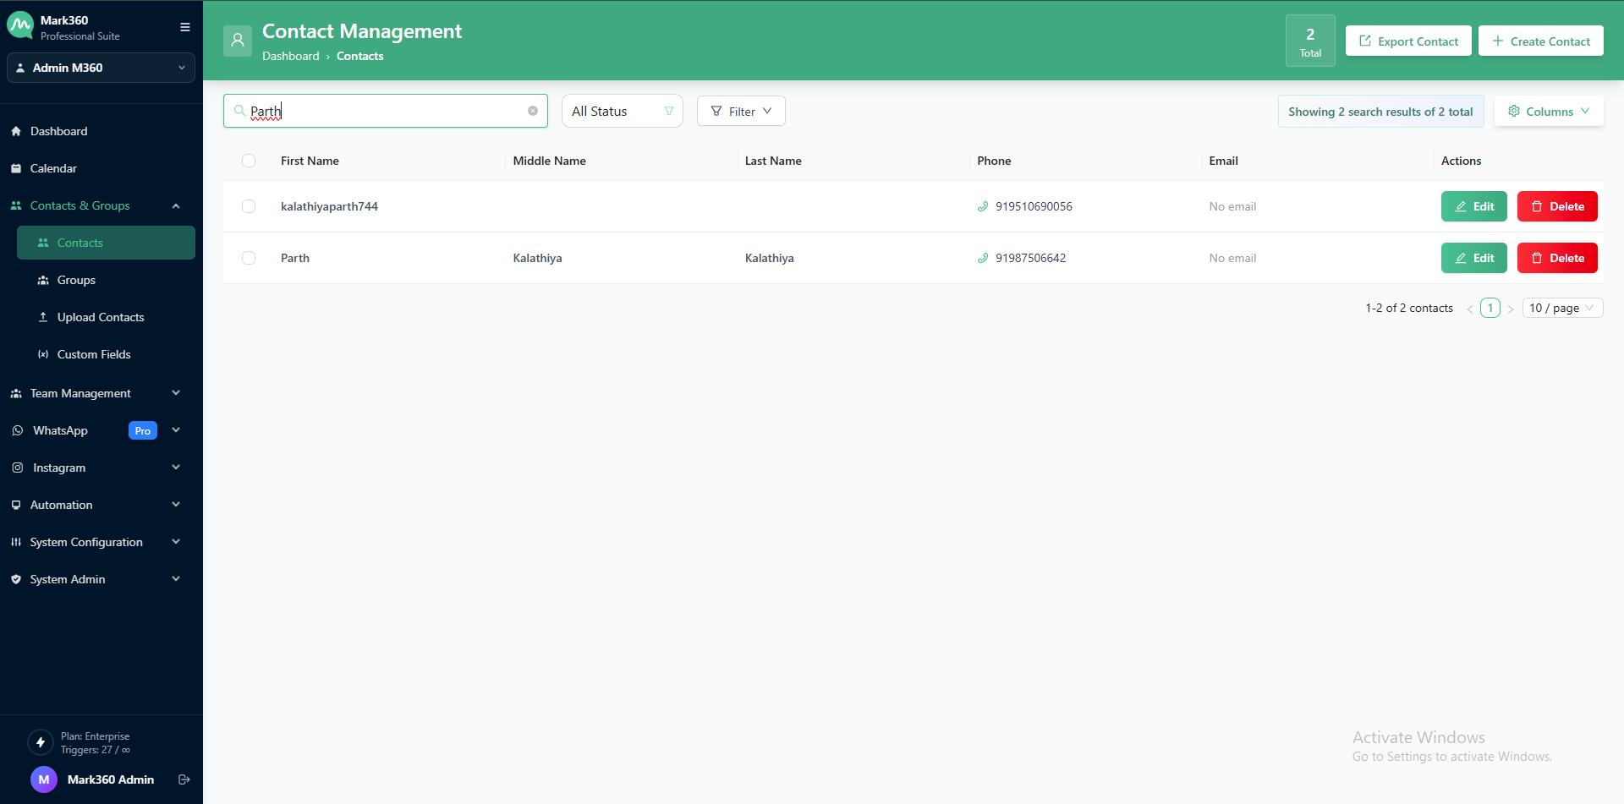Click the Create Contact button
Viewport: 1624px width, 804px height.
pos(1540,41)
